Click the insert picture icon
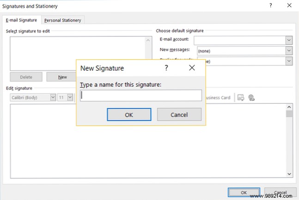The height and width of the screenshot is (200, 299). (x=241, y=98)
